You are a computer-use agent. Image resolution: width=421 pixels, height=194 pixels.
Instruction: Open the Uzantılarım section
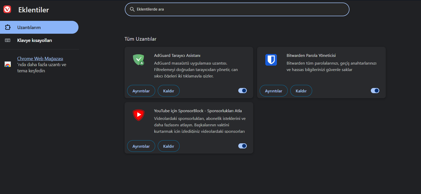[x=39, y=27]
